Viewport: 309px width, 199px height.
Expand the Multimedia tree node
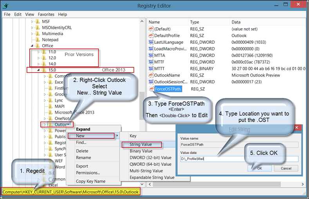point(32,34)
